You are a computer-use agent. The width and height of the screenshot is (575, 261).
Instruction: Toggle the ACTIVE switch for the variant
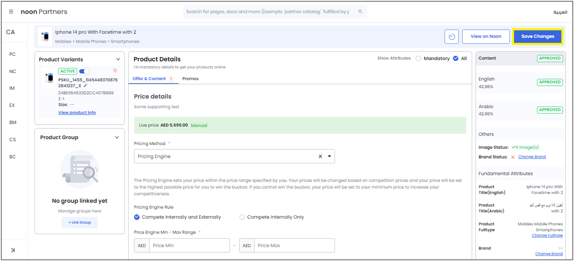[x=84, y=71]
